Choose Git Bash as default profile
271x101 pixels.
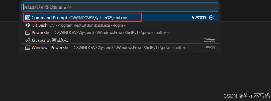(x=120, y=25)
